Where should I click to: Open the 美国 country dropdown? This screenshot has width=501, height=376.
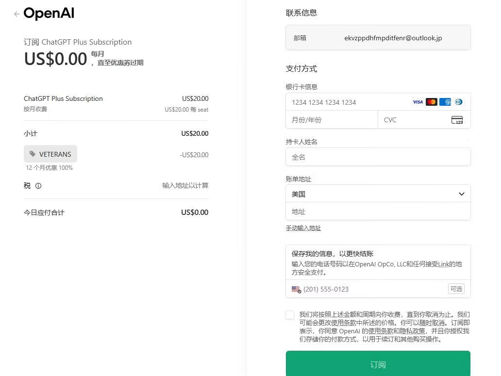click(x=378, y=194)
